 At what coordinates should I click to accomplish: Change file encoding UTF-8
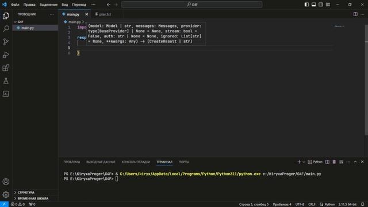coord(300,205)
